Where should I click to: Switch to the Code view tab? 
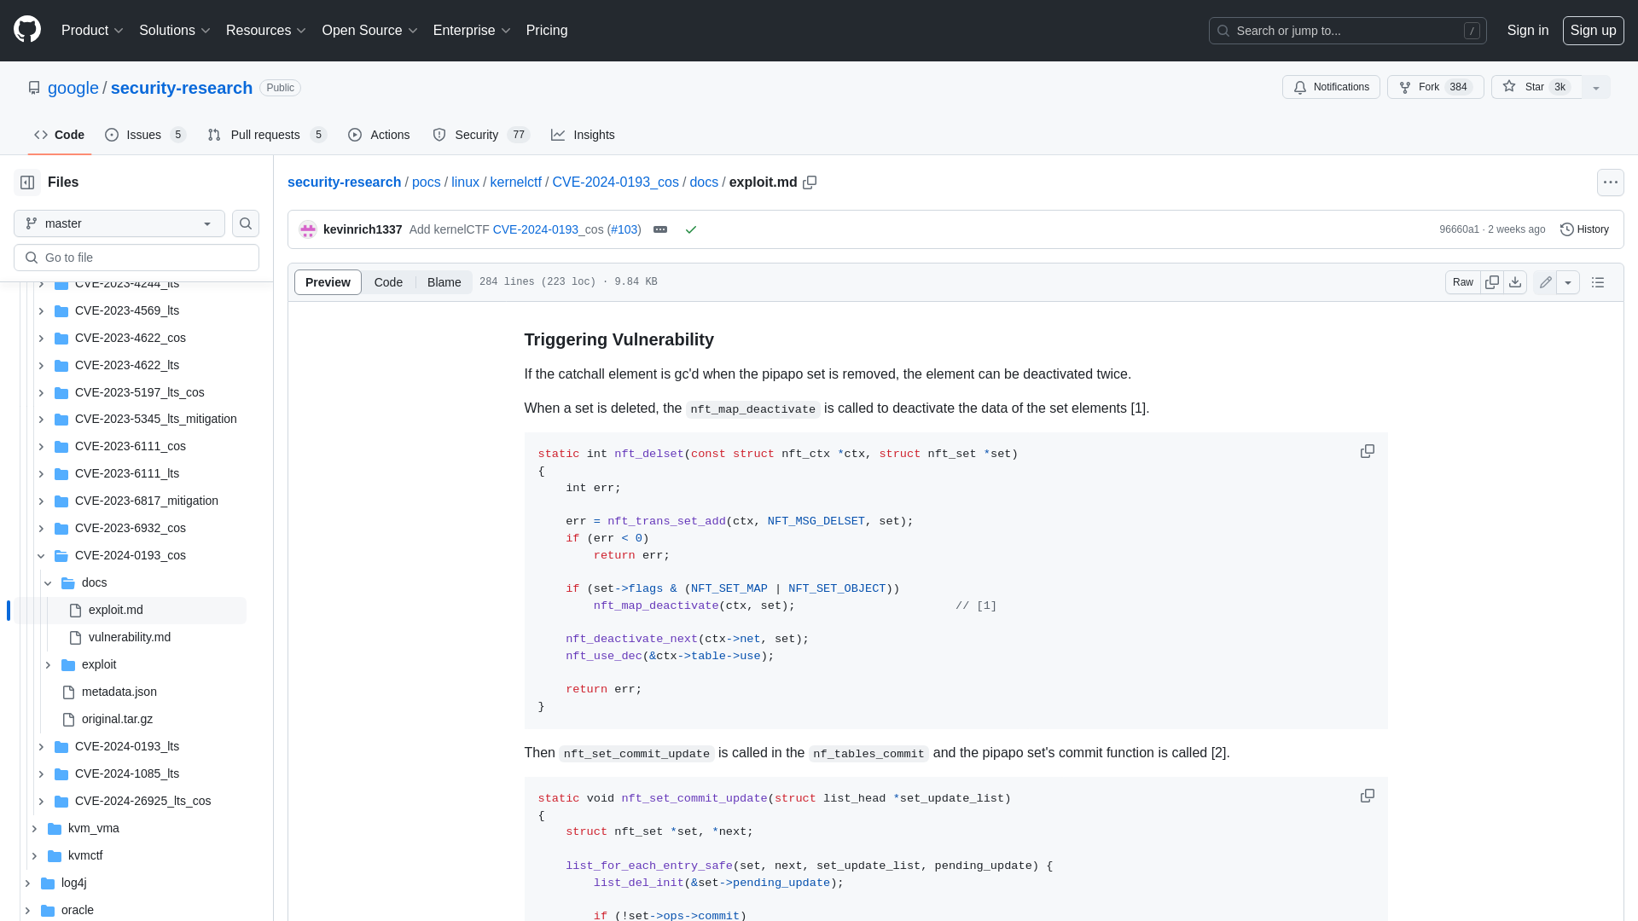click(388, 282)
